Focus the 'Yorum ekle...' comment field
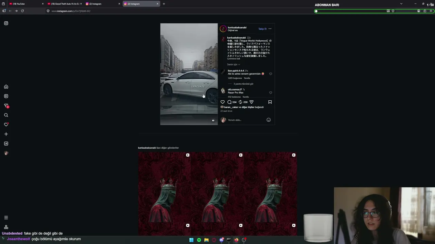435x244 pixels. coord(246,120)
